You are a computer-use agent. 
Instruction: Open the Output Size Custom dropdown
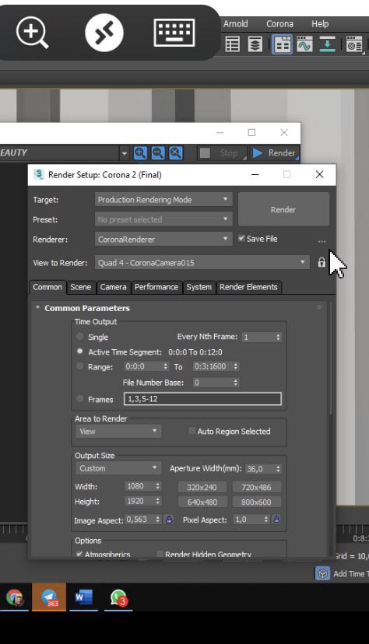point(119,468)
